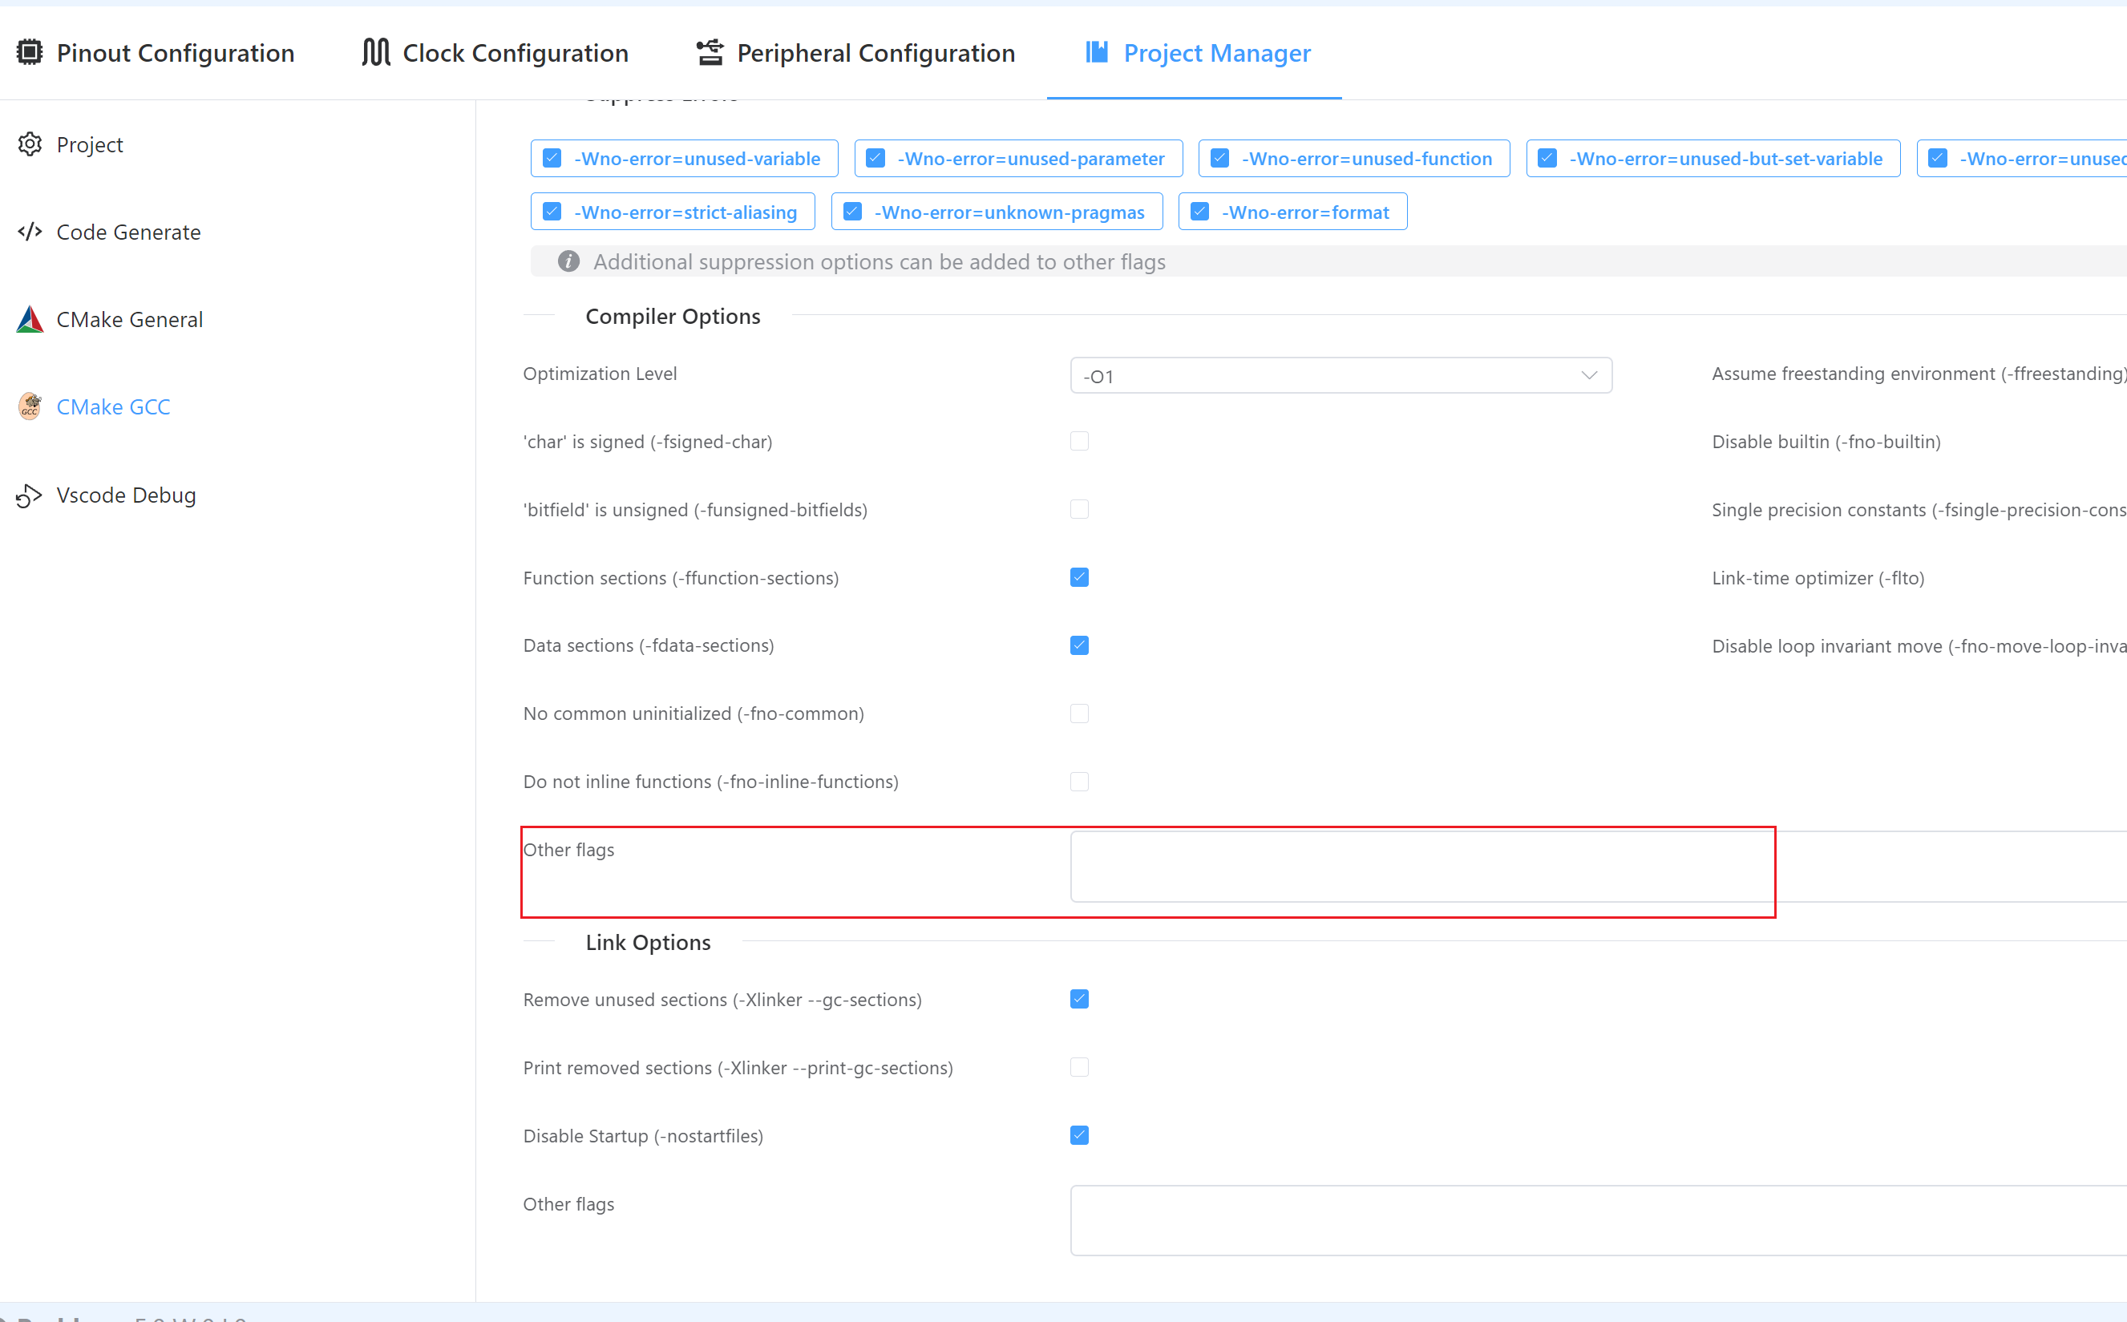Select the Project Manager tab
This screenshot has width=2127, height=1322.
click(1198, 52)
